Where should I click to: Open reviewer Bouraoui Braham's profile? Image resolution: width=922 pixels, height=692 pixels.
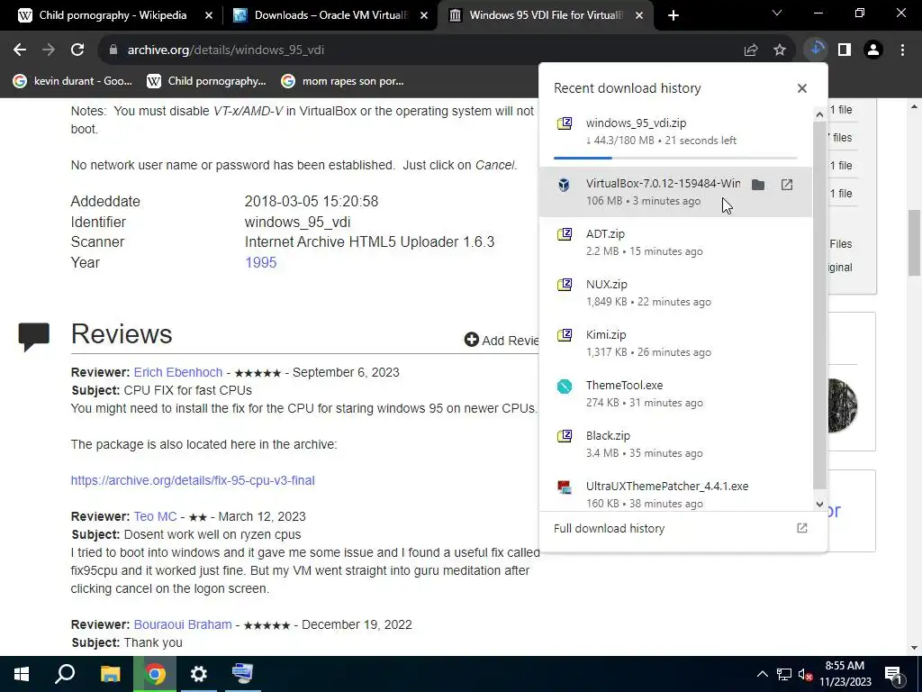tap(183, 624)
